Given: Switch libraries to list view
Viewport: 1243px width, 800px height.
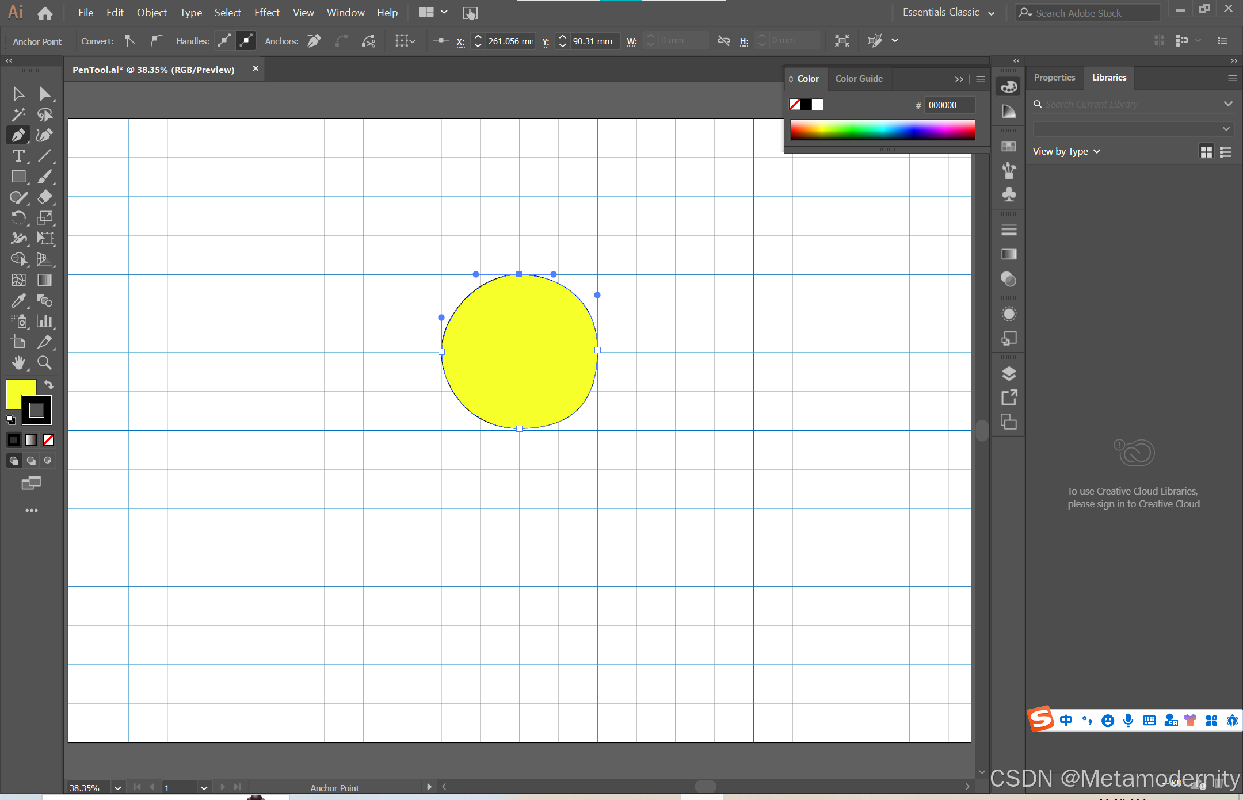Looking at the screenshot, I should tap(1226, 152).
